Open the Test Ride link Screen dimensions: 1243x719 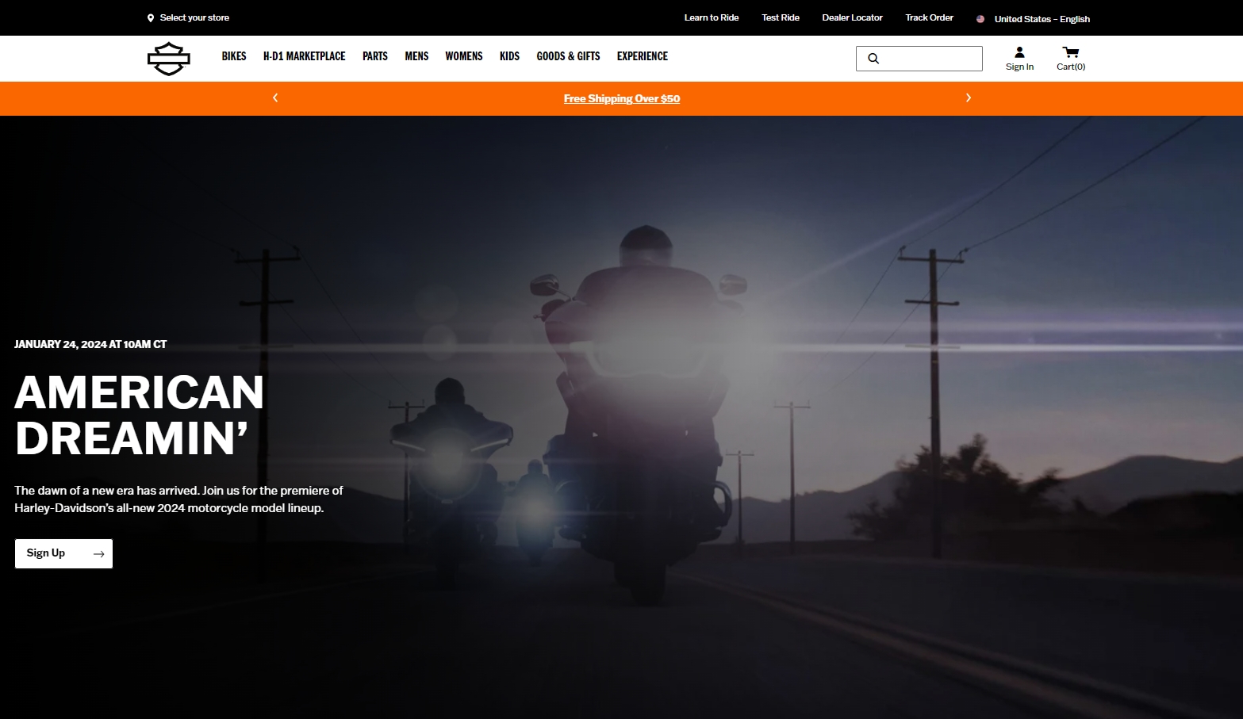click(781, 17)
